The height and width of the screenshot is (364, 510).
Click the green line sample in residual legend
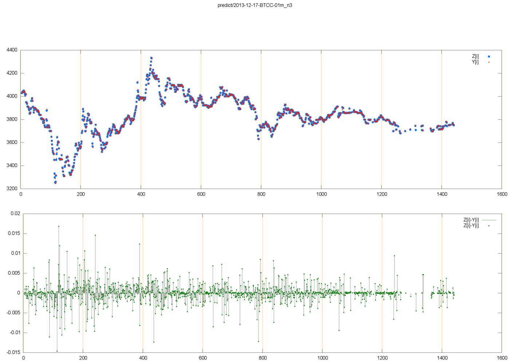489,220
